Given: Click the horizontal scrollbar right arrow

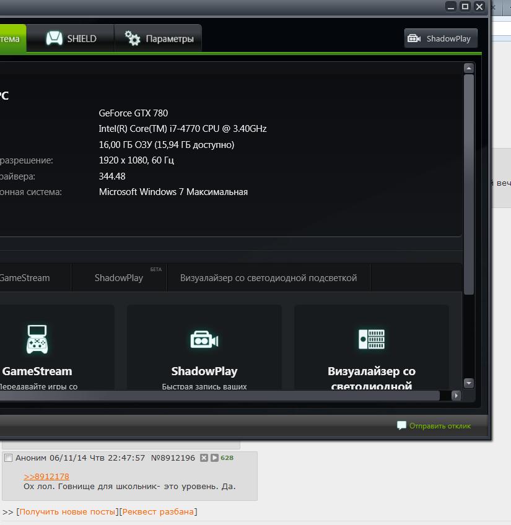Looking at the screenshot, I should coord(456,396).
